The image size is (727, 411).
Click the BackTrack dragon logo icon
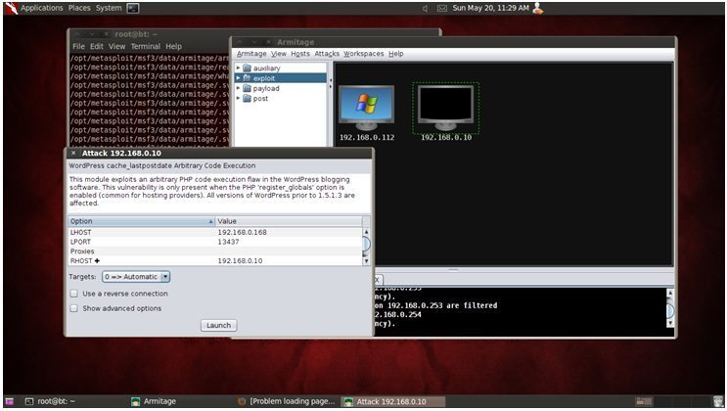11,8
